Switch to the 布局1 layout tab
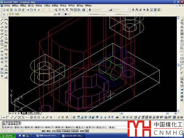Screen dimensions: 184x138 [x=30, y=113]
